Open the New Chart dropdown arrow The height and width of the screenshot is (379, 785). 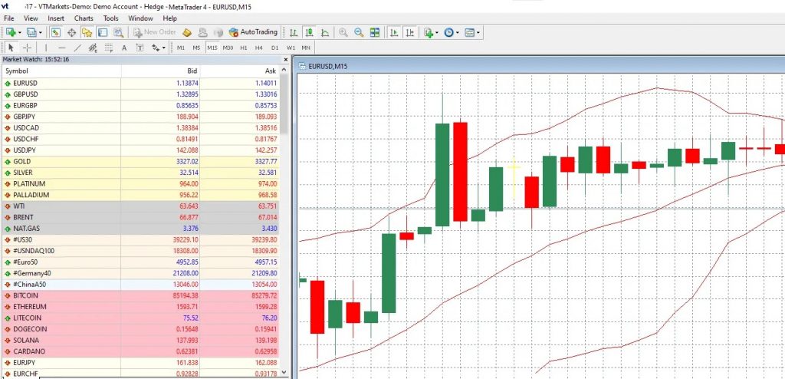(19, 32)
